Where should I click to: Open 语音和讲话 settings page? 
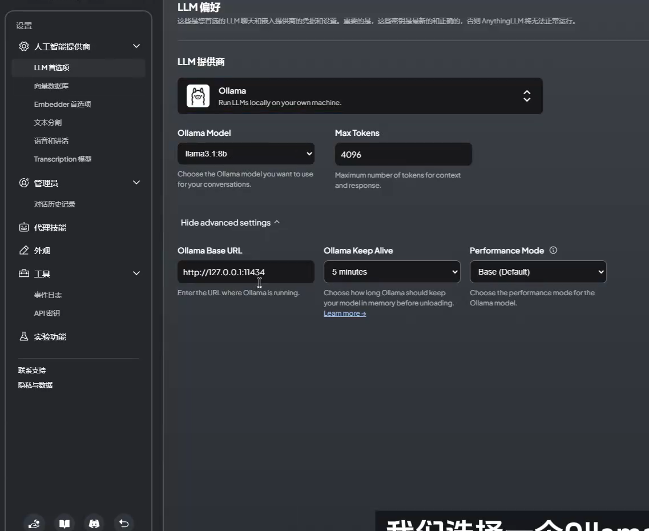pos(51,140)
